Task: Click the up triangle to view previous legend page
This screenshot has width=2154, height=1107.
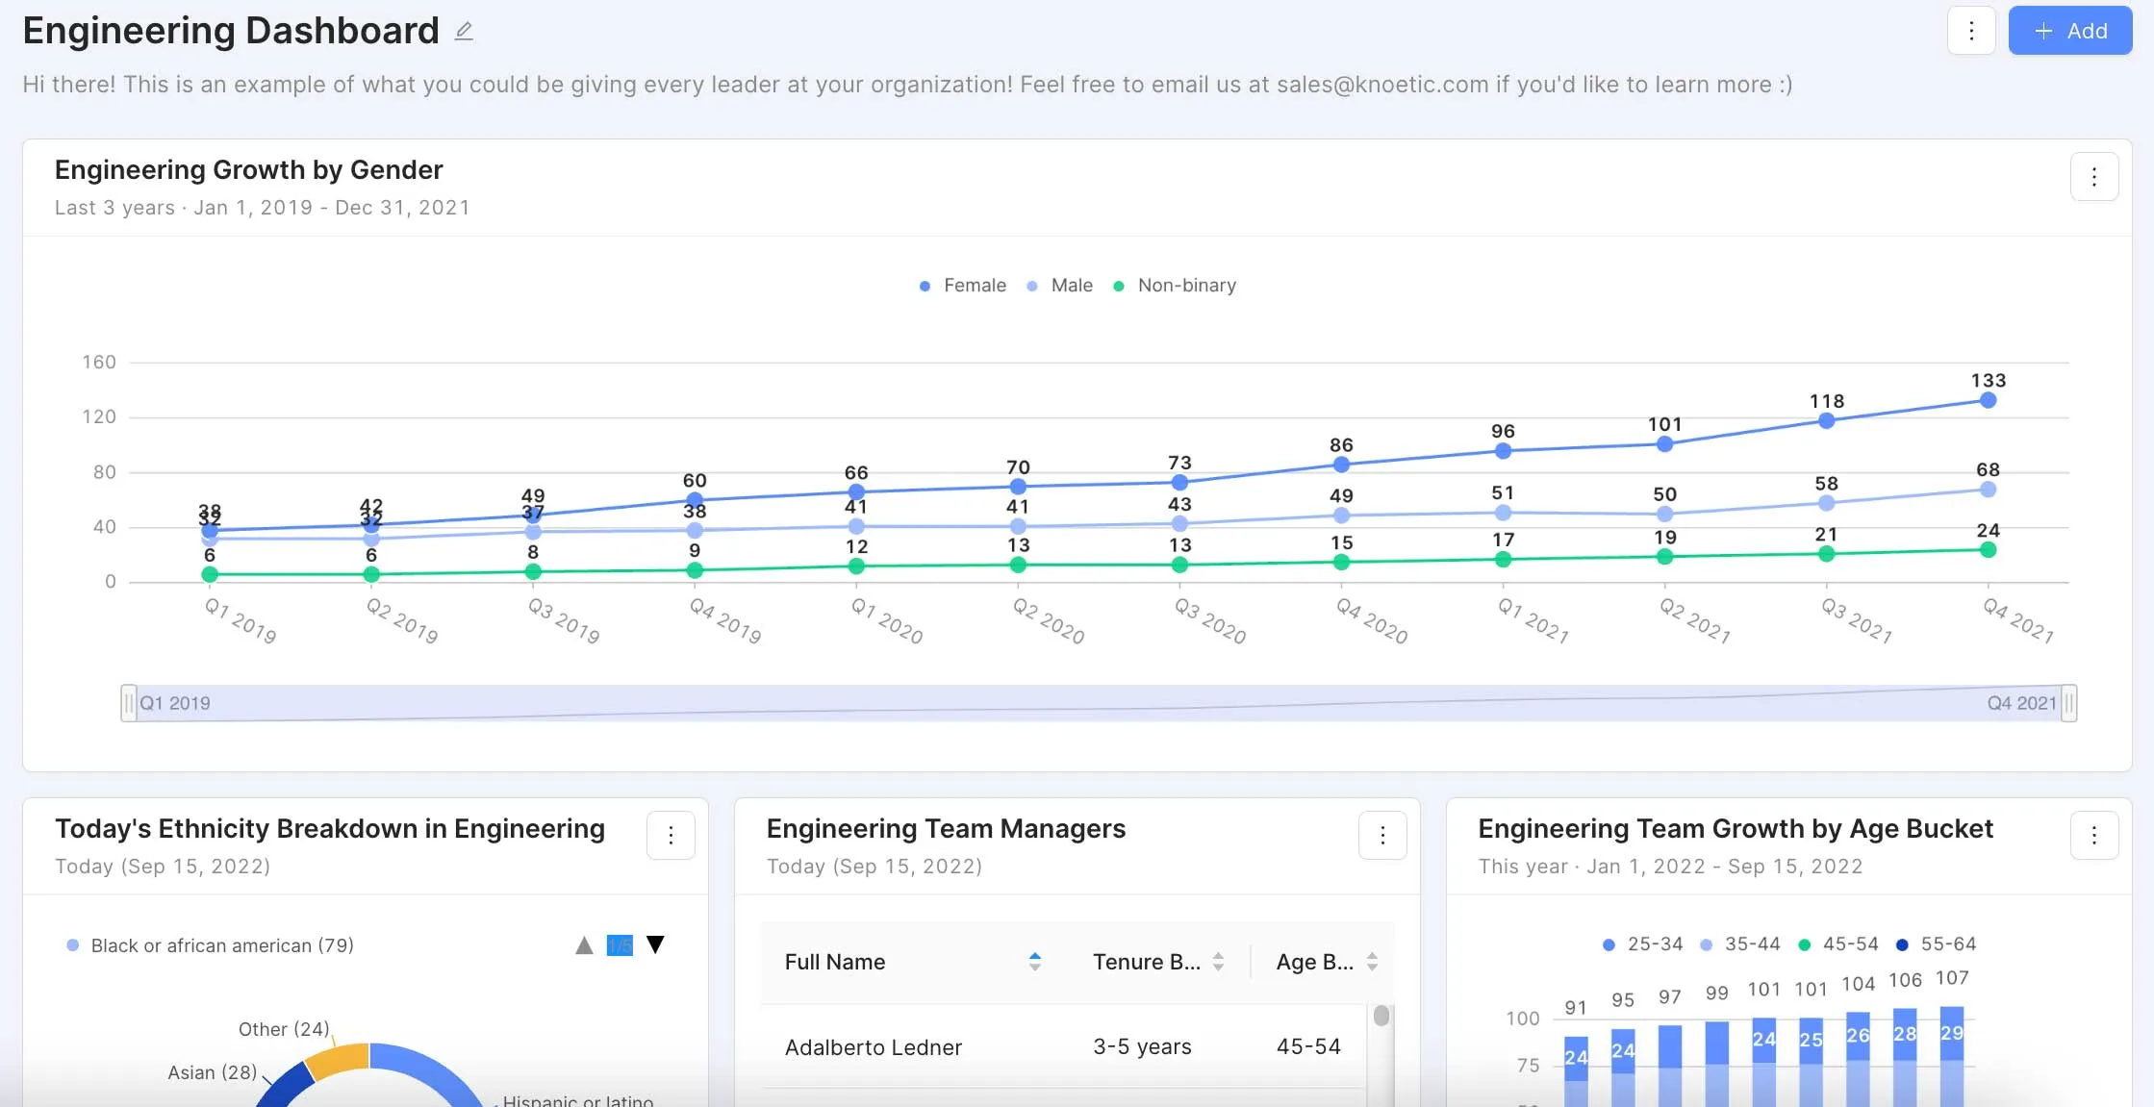Action: (584, 944)
